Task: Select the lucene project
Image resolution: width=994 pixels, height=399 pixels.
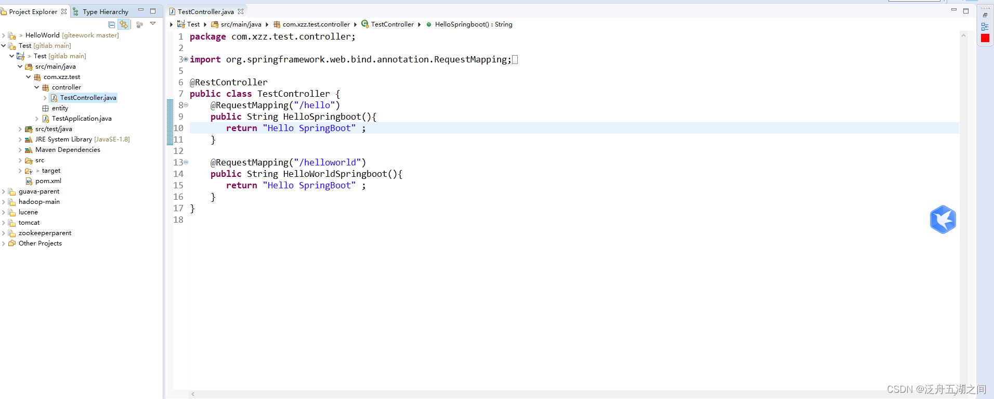Action: coord(28,212)
